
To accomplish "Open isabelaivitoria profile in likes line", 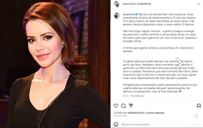I will coord(136,113).
